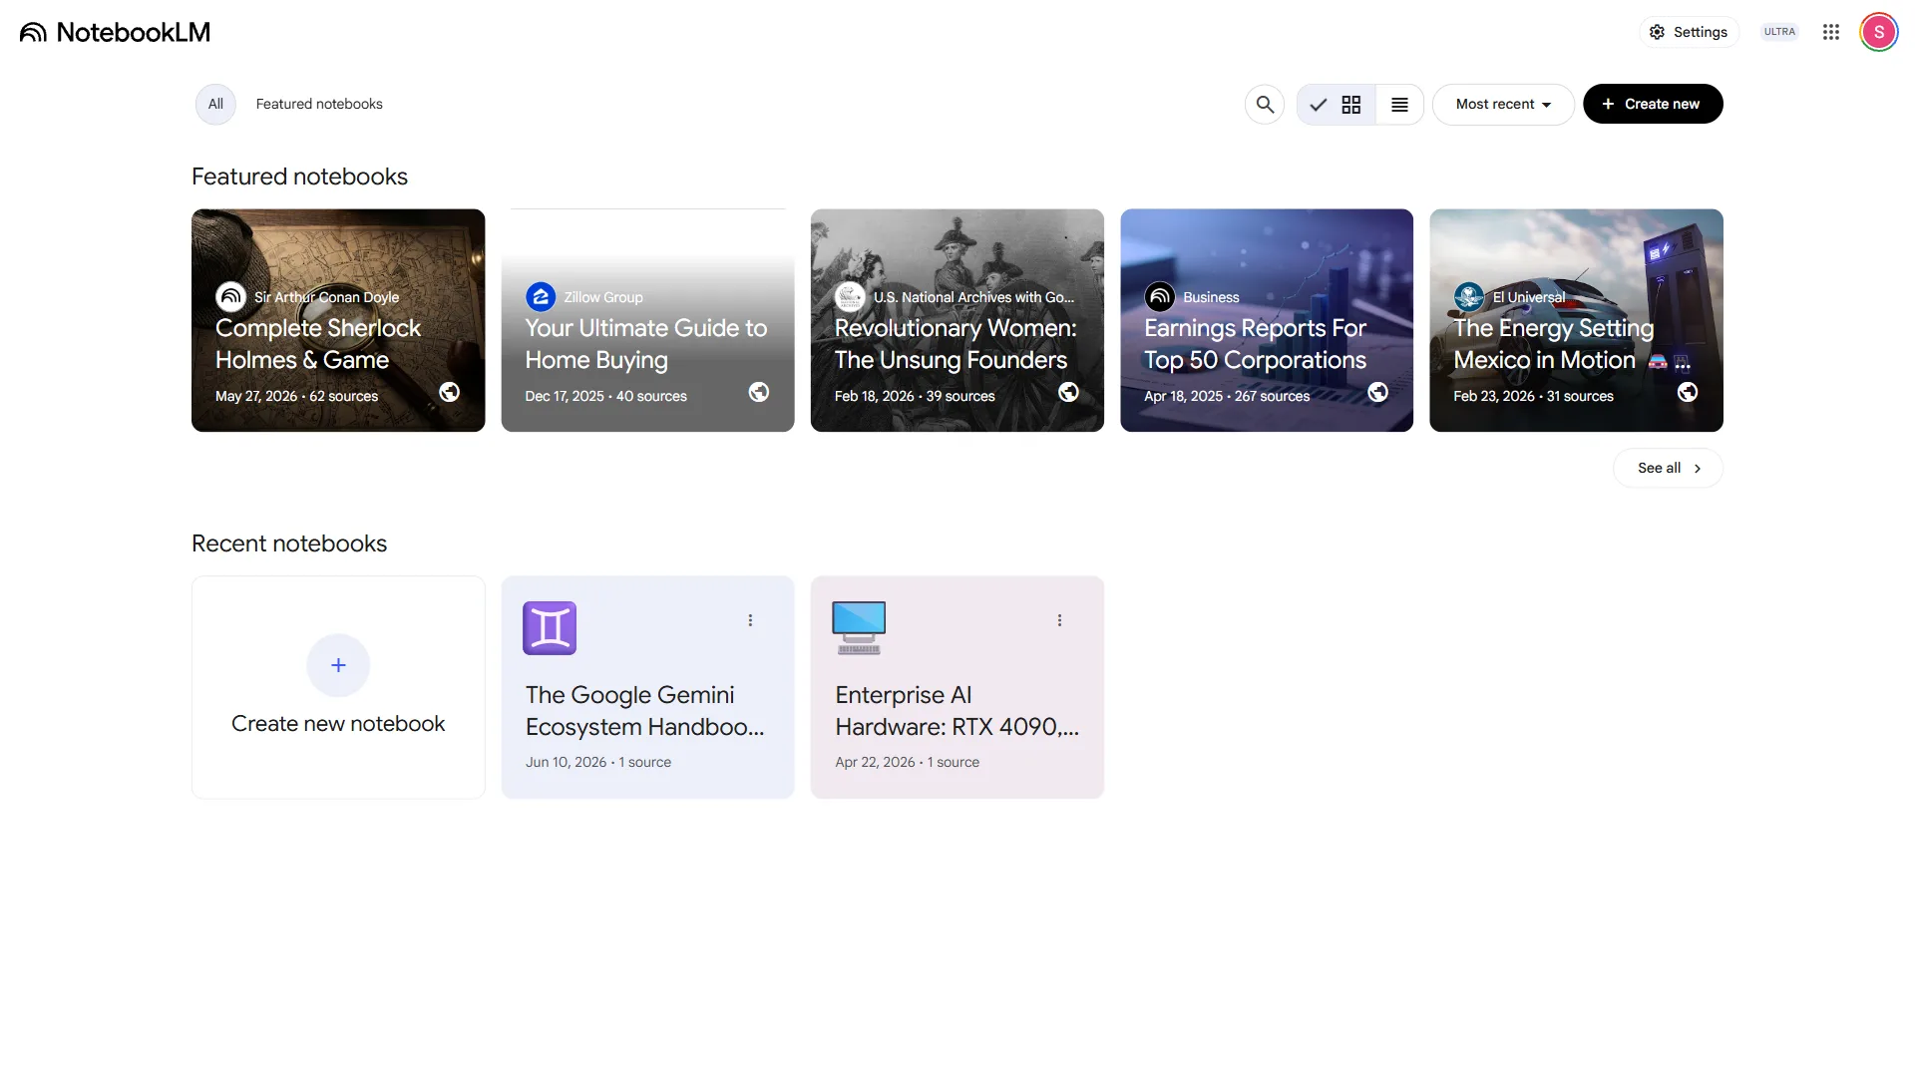Switch to list view

(1399, 104)
